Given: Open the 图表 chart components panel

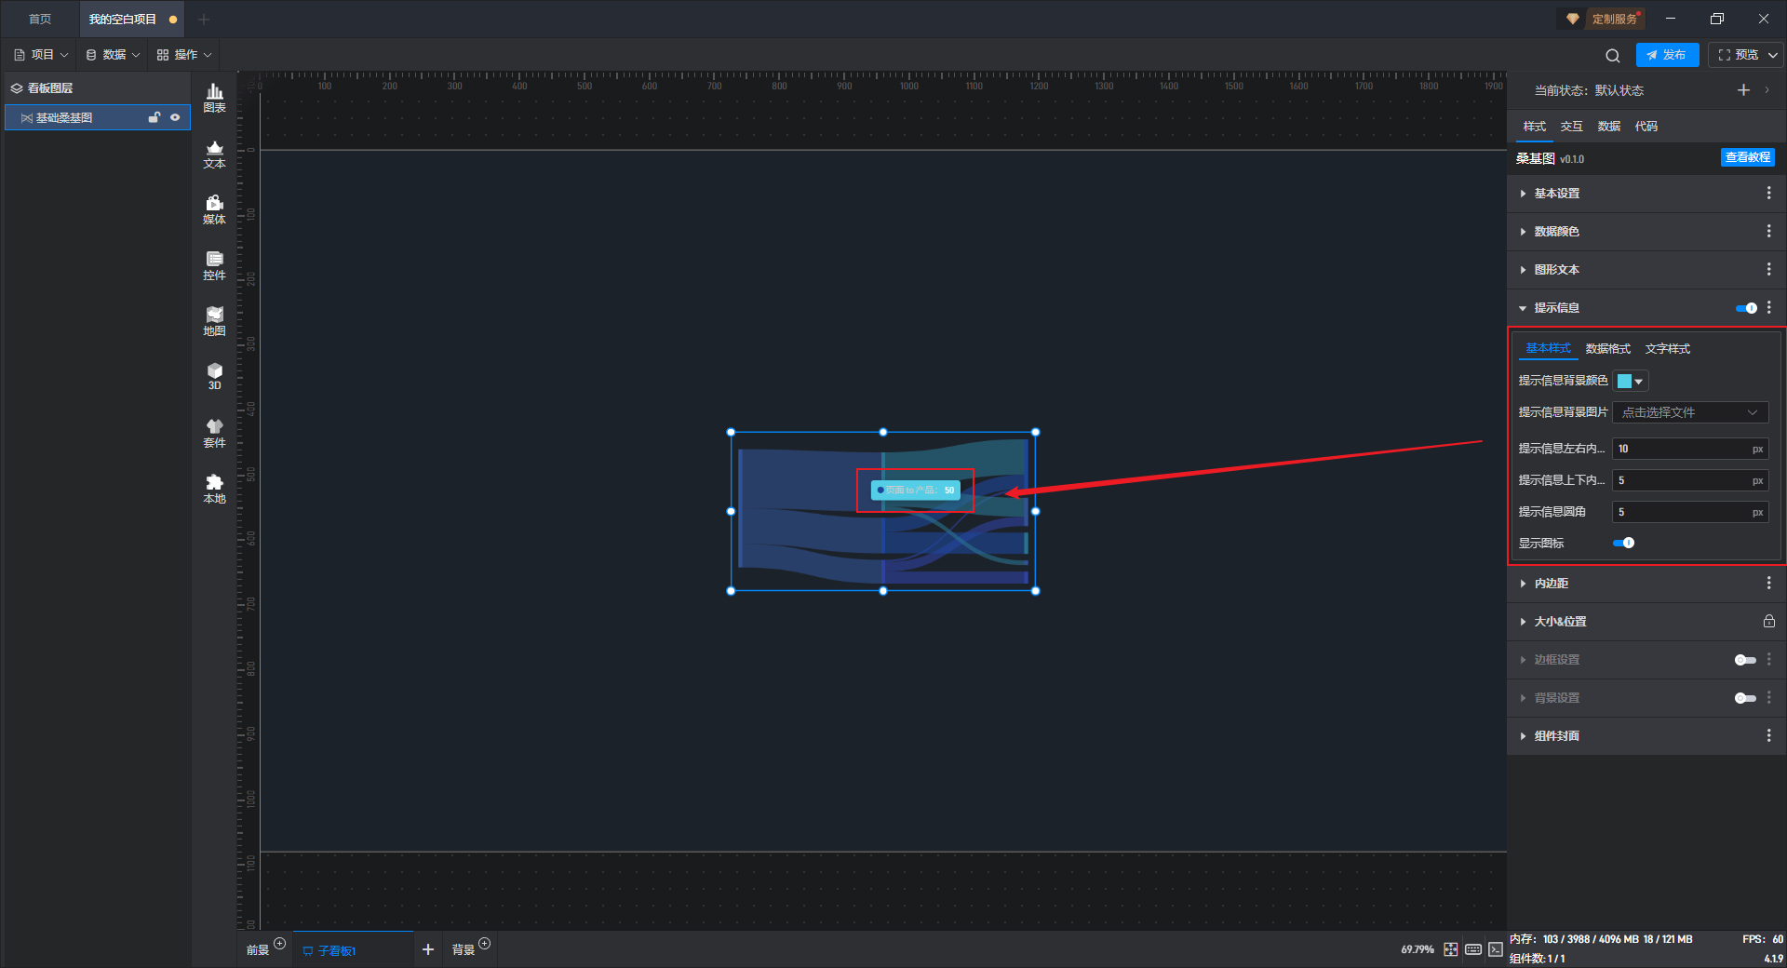Looking at the screenshot, I should tap(214, 98).
